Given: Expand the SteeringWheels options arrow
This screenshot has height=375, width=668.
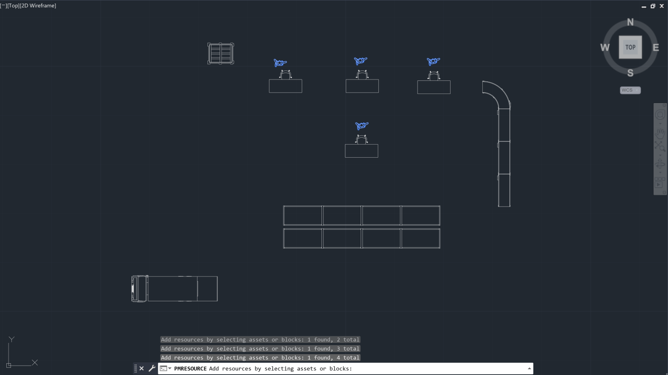Looking at the screenshot, I should (660, 123).
